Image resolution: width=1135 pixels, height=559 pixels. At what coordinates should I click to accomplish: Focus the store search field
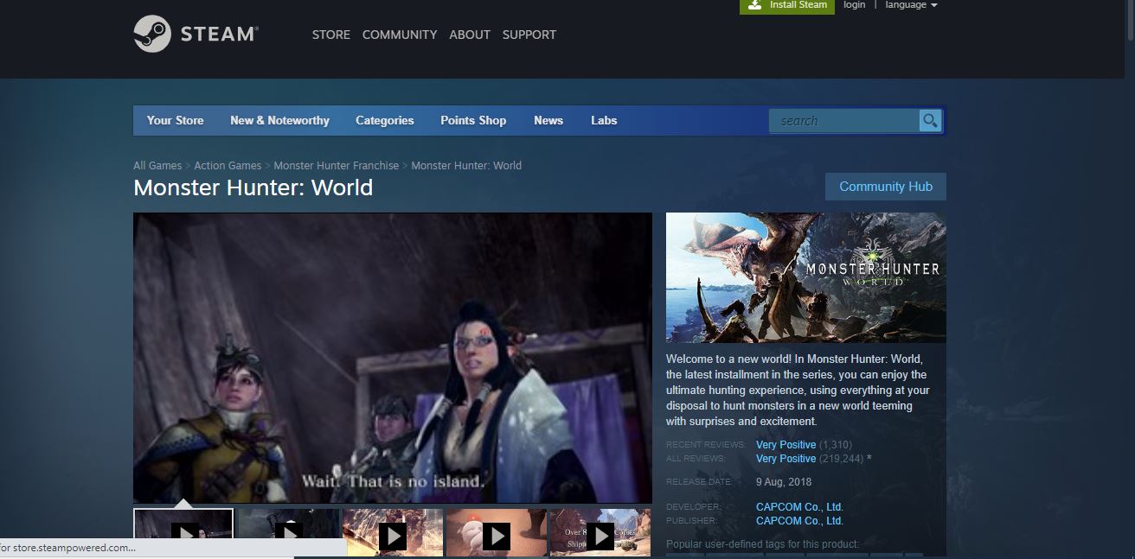point(843,121)
